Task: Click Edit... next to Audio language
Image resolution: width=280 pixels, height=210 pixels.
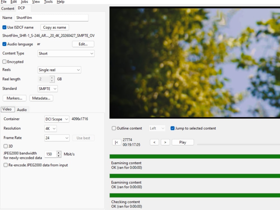Action: point(83,44)
